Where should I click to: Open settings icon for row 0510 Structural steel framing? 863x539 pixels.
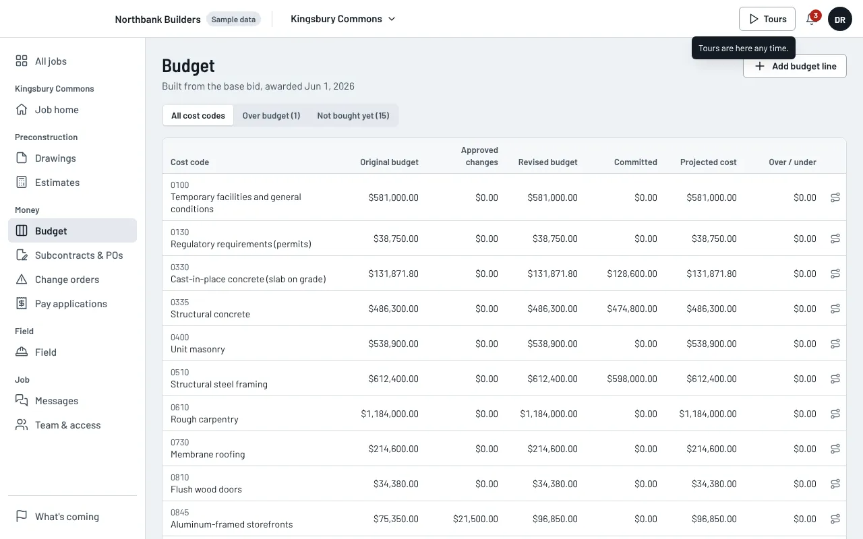[835, 379]
